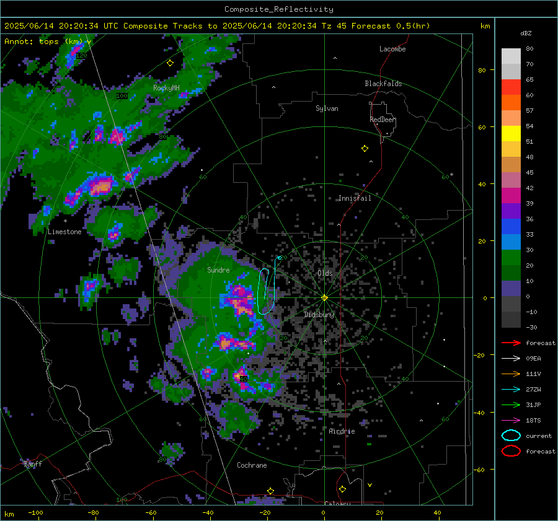Pick the dark orange swatch between 60 and 57
Viewport: 558px width, 521px height.
click(x=511, y=102)
